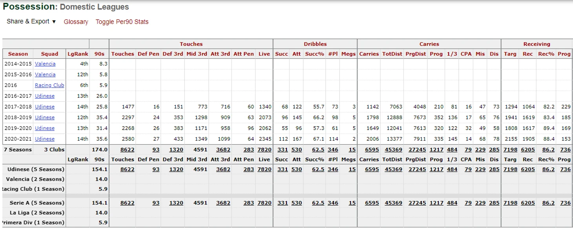Image resolution: width=573 pixels, height=230 pixels.
Task: Click the Touches group header
Action: point(191,44)
